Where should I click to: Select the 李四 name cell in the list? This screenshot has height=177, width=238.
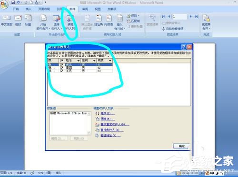[x=73, y=68]
